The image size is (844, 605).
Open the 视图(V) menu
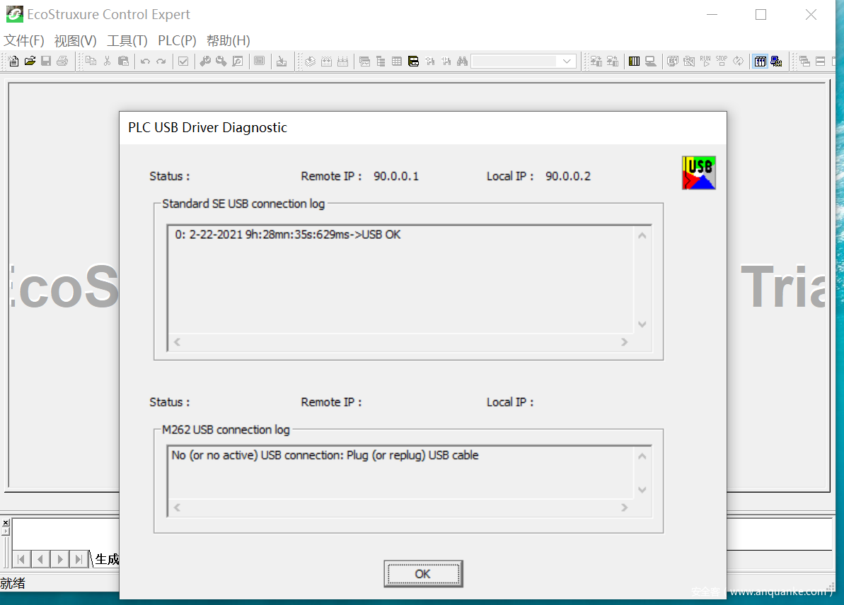coord(76,41)
